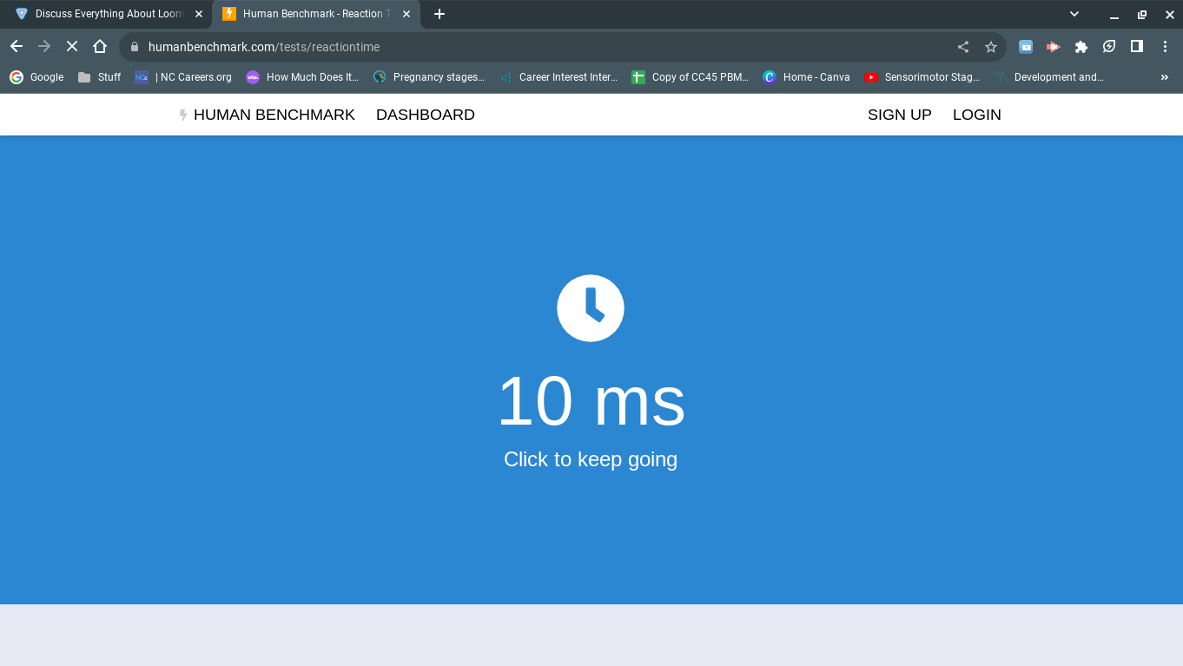
Task: Toggle the browser side panel icon
Action: pos(1139,47)
